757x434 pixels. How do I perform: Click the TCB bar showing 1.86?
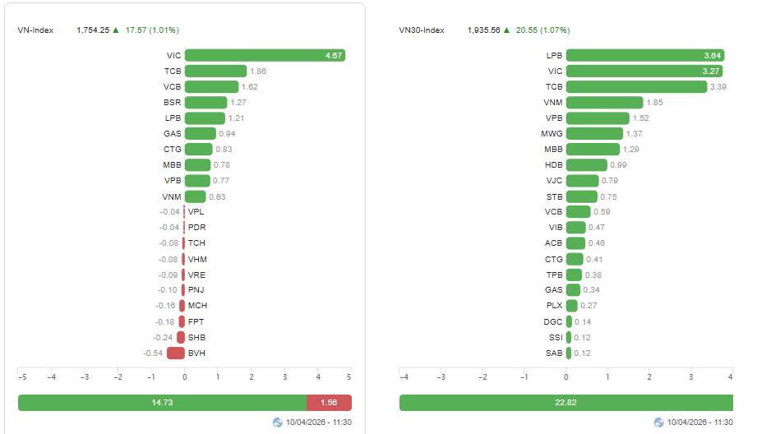point(215,72)
